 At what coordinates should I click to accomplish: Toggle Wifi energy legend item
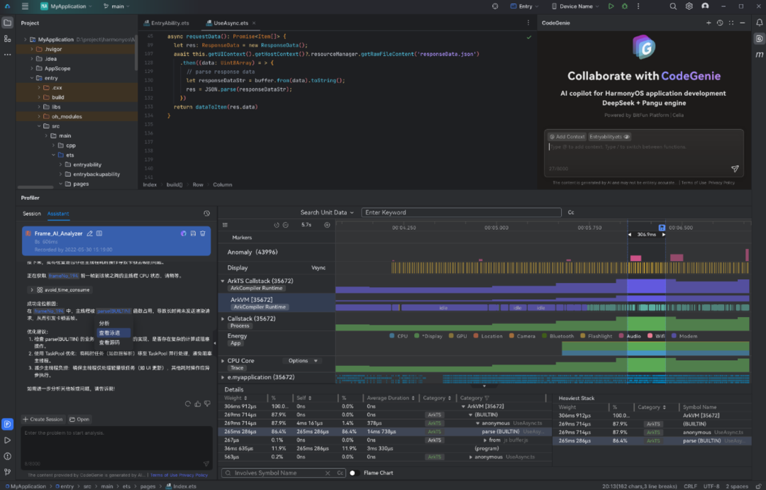pyautogui.click(x=656, y=336)
